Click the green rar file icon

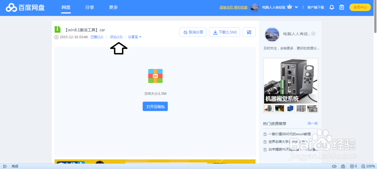pyautogui.click(x=57, y=29)
